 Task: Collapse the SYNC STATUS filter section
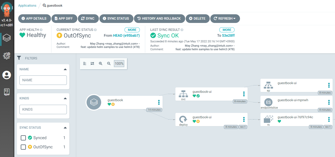[65, 128]
